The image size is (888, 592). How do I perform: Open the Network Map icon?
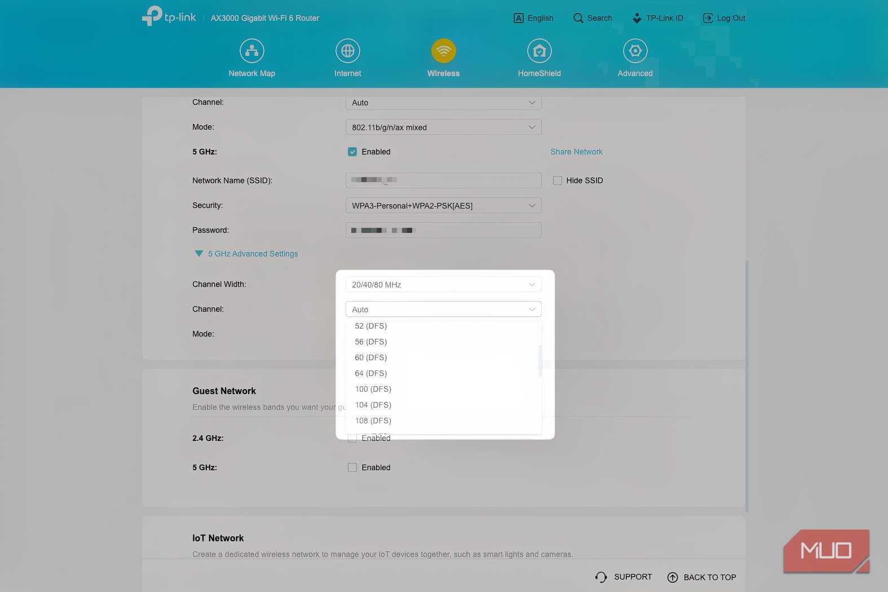pyautogui.click(x=251, y=51)
